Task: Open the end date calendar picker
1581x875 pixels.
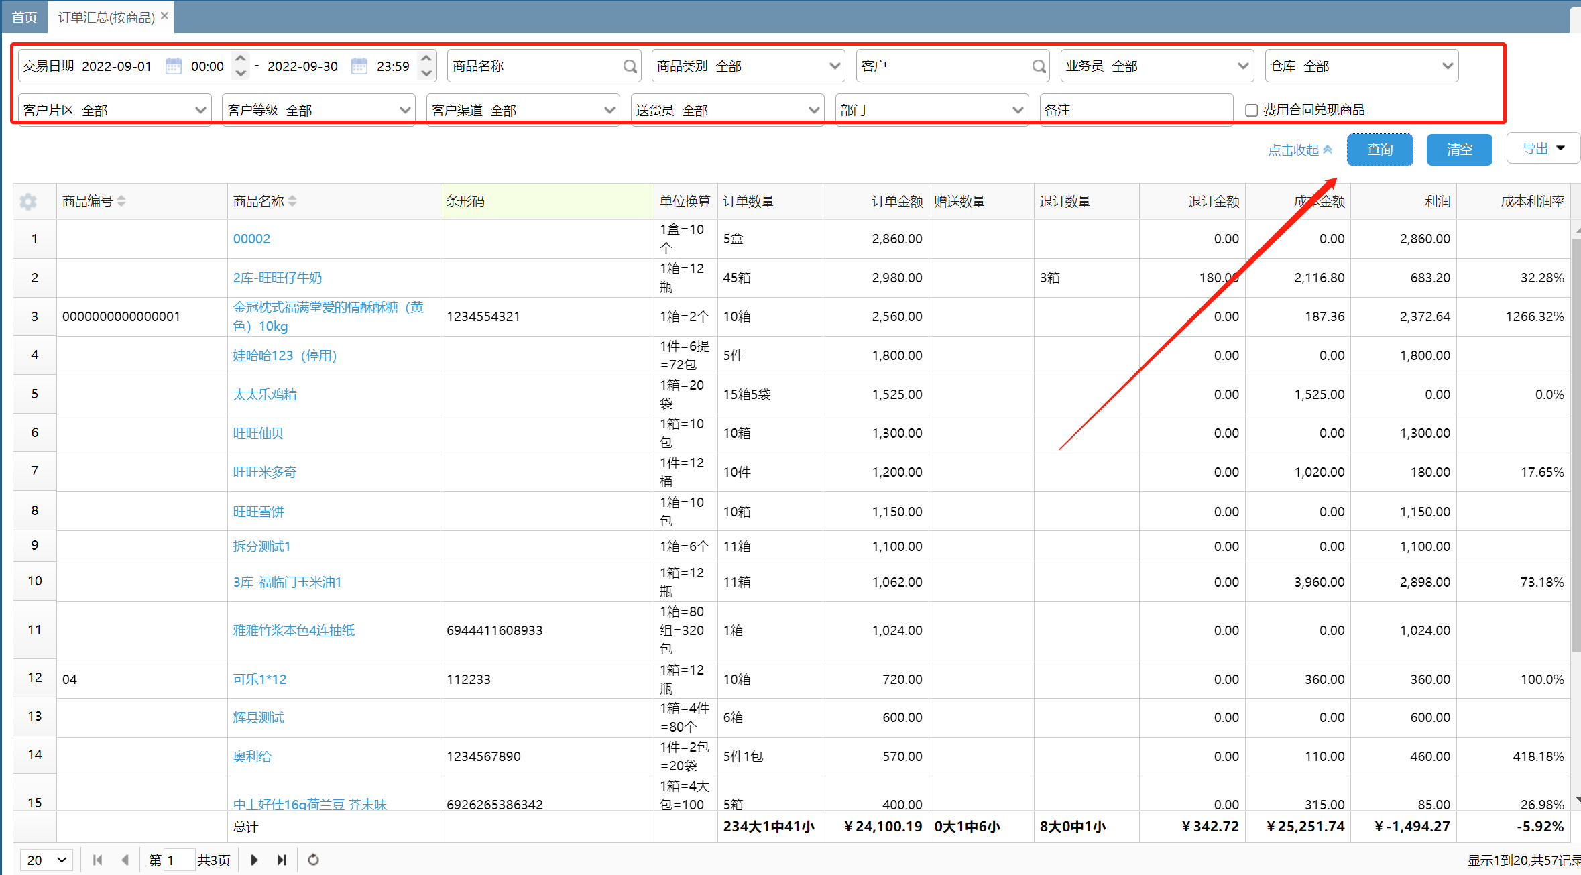Action: [359, 66]
